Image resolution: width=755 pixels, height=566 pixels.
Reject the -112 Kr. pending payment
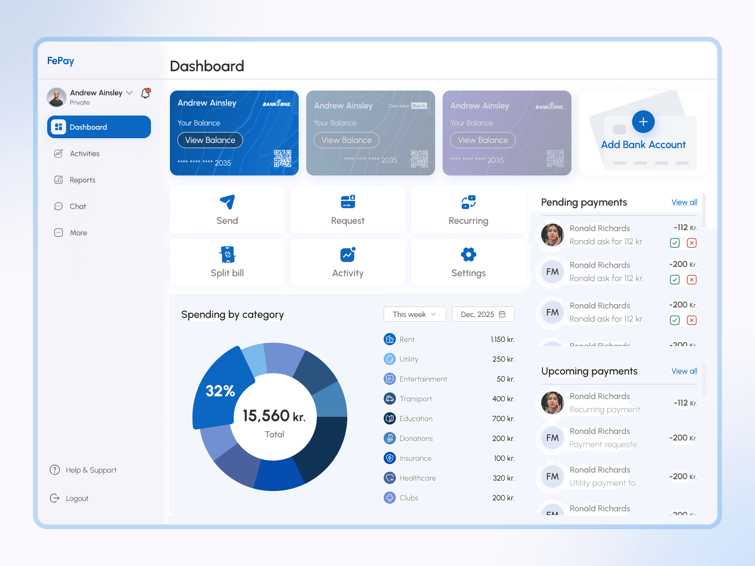(x=692, y=243)
